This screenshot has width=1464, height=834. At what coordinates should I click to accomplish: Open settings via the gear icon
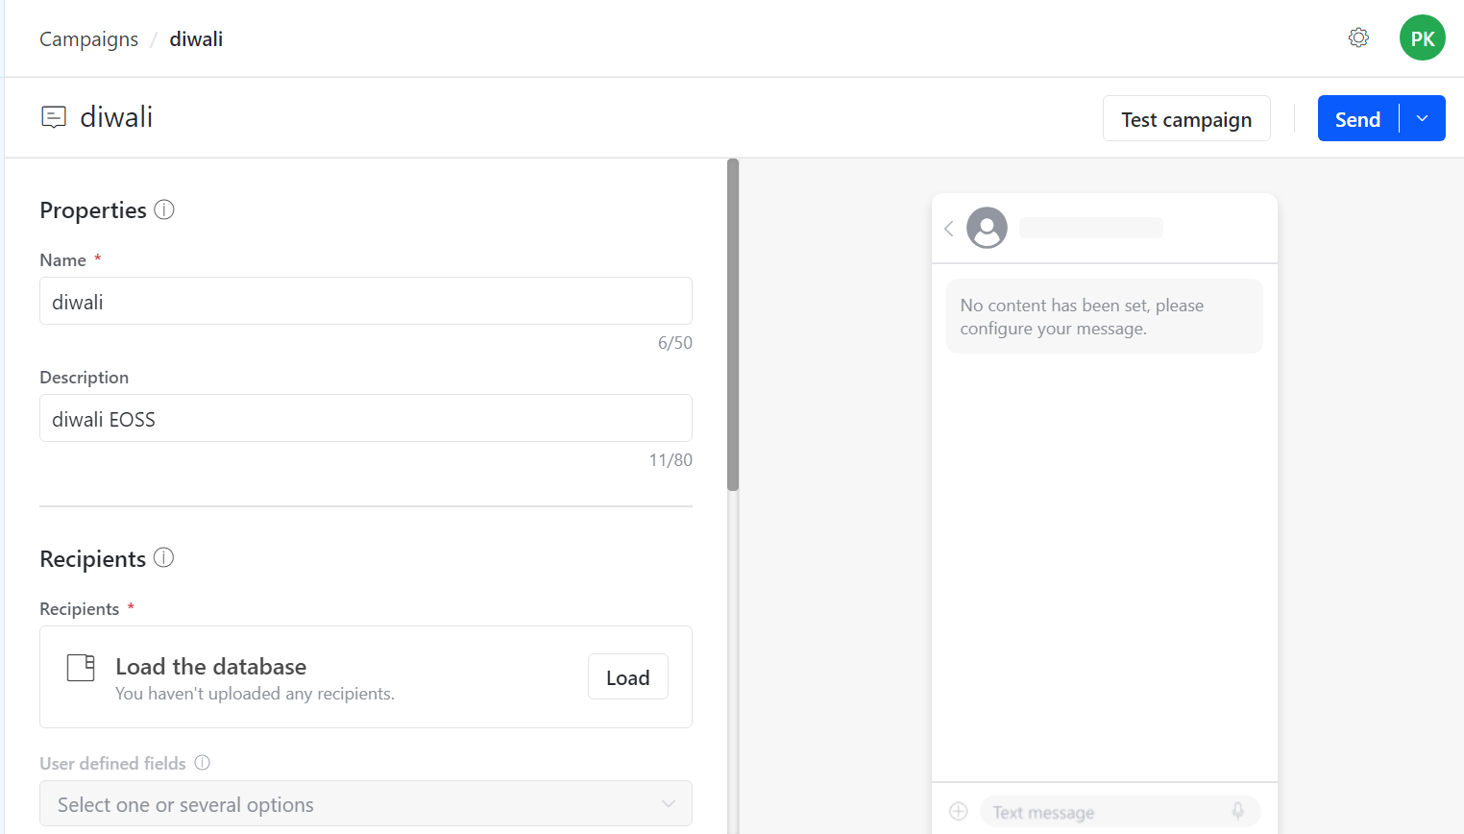(1358, 37)
